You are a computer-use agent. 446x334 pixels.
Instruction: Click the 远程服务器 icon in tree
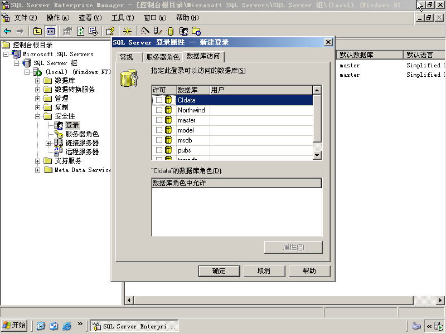tap(59, 151)
